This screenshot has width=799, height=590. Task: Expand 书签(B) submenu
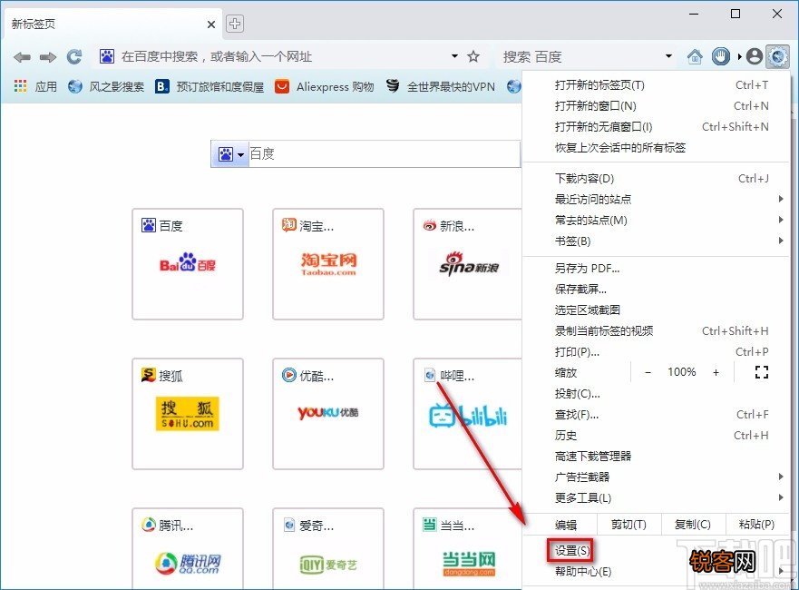pos(657,241)
